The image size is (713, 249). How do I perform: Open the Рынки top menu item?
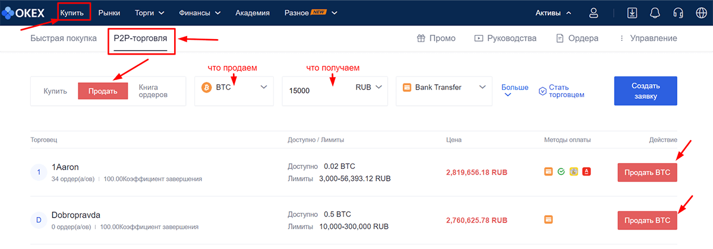(109, 12)
